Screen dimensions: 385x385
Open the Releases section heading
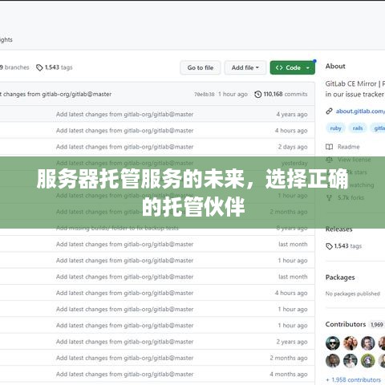[338, 229]
